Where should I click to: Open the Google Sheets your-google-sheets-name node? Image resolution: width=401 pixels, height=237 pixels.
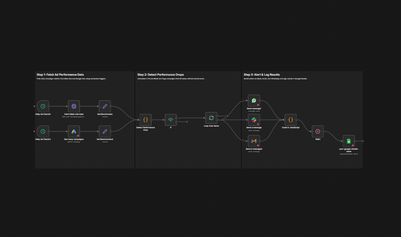pyautogui.click(x=348, y=141)
